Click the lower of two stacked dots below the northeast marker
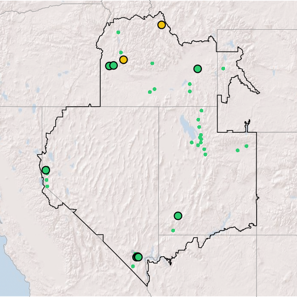 click(x=190, y=91)
